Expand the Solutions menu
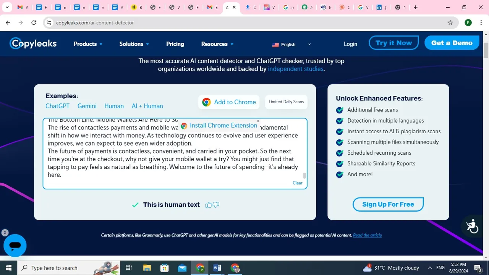 (134, 44)
